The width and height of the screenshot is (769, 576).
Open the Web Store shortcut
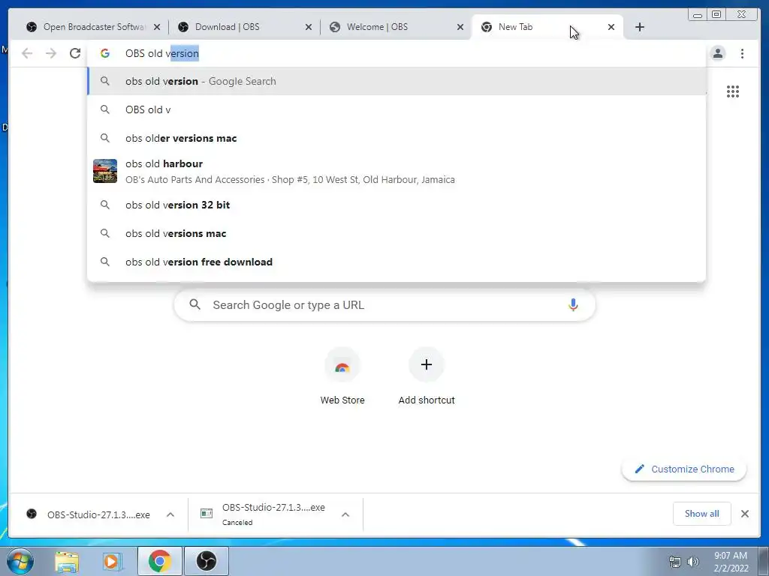click(342, 376)
